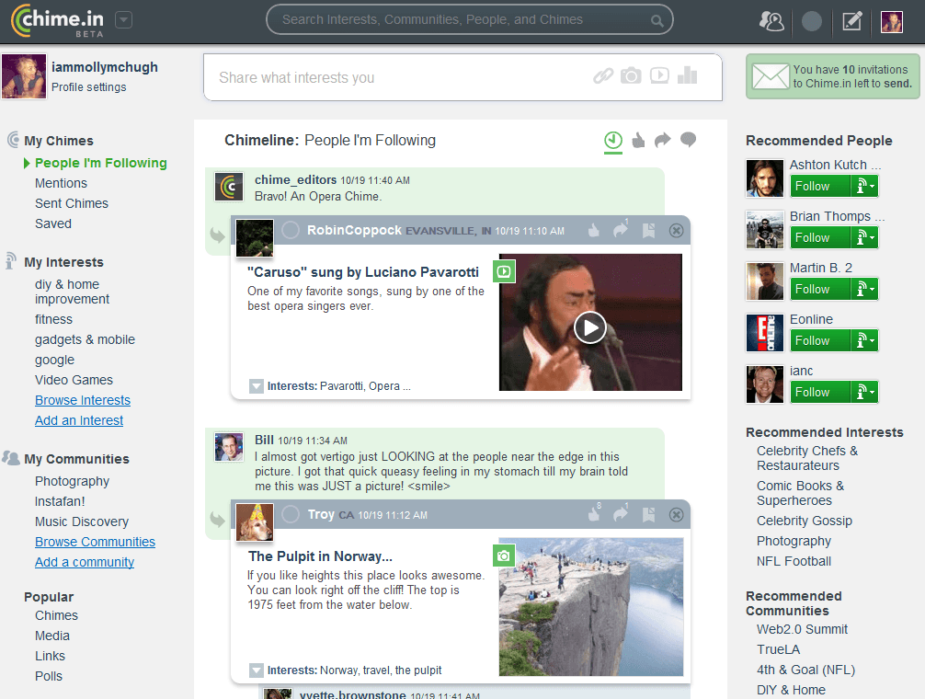Toggle the select circle on RobinCoppock's chime
Image resolution: width=925 pixels, height=699 pixels.
click(291, 229)
